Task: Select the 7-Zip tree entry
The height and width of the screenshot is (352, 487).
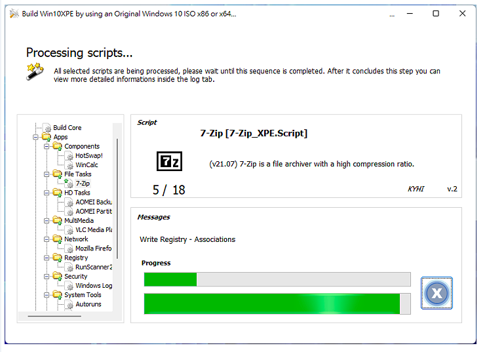Action: tap(83, 184)
